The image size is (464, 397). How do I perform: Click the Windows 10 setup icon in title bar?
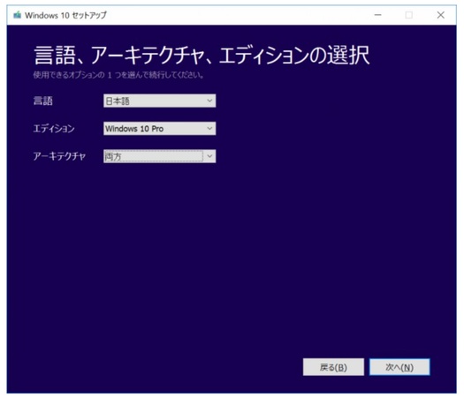pyautogui.click(x=17, y=15)
